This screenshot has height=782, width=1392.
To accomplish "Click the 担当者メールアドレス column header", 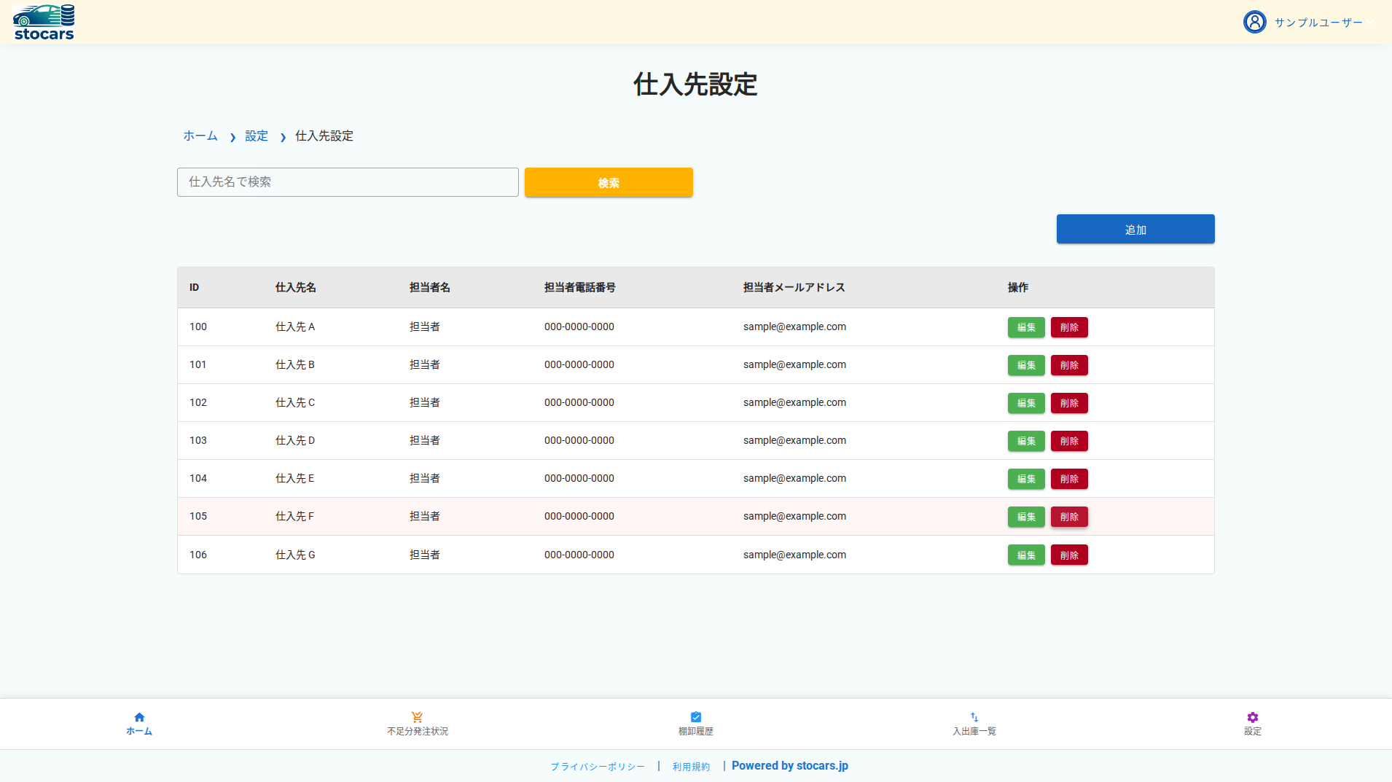I will 794,287.
